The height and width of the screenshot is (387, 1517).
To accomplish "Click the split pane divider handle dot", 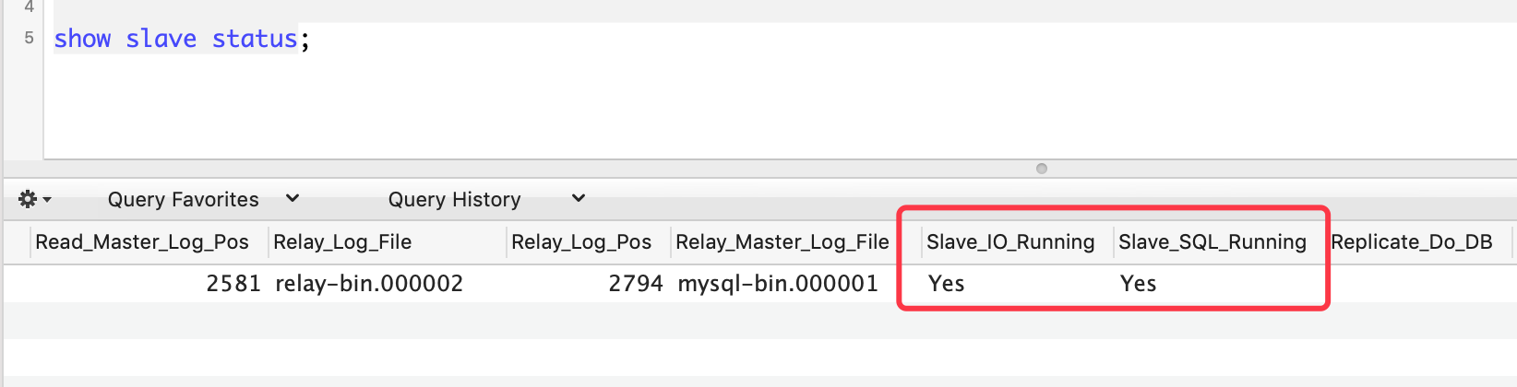I will tap(1042, 169).
